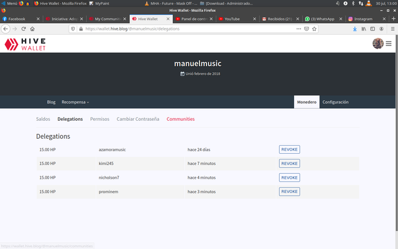Open the Firefox library icon

coord(364,29)
